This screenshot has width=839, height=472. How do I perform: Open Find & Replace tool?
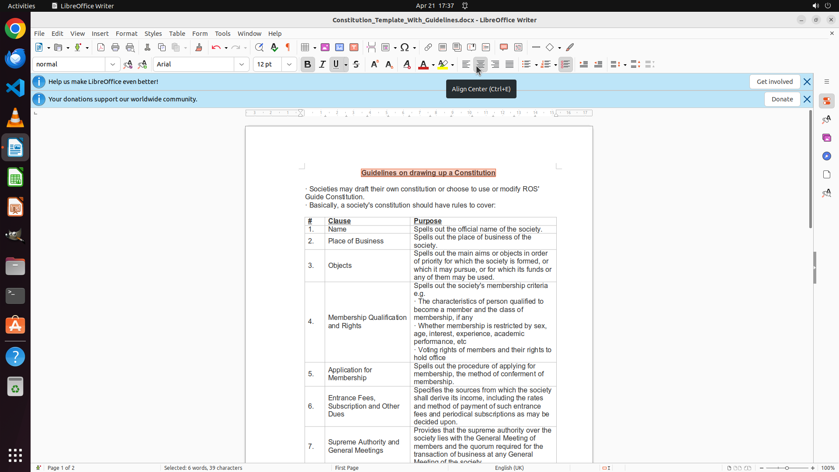pyautogui.click(x=259, y=47)
